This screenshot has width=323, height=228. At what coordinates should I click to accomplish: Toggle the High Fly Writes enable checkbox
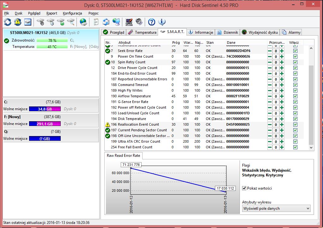tap(295, 90)
